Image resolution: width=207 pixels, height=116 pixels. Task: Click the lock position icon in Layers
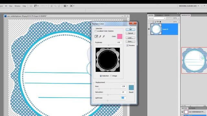coord(158,22)
